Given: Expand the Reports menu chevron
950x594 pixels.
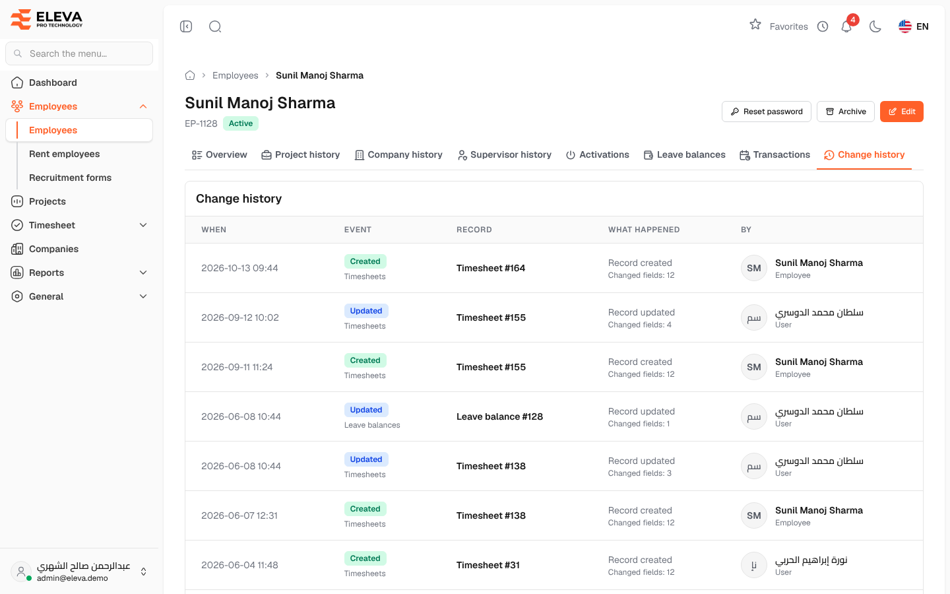Looking at the screenshot, I should tap(143, 273).
